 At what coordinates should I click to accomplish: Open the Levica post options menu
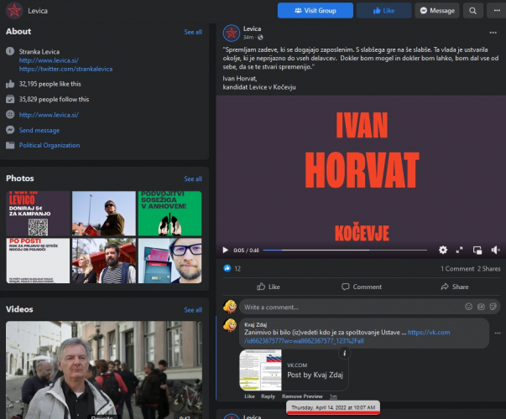(494, 33)
